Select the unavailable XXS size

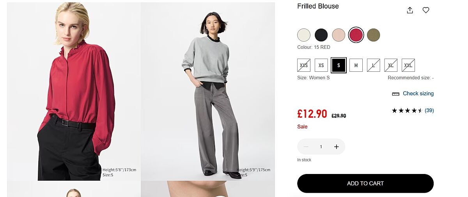tap(304, 65)
